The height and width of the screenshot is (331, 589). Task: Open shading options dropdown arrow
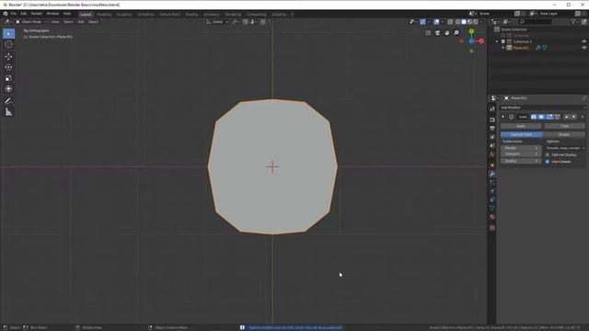[x=481, y=22]
